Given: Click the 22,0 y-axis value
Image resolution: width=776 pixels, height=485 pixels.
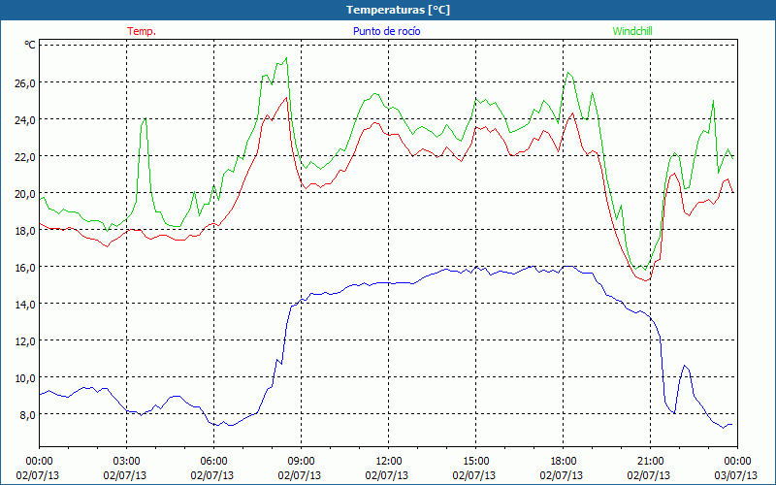Looking at the screenshot, I should click(x=25, y=157).
